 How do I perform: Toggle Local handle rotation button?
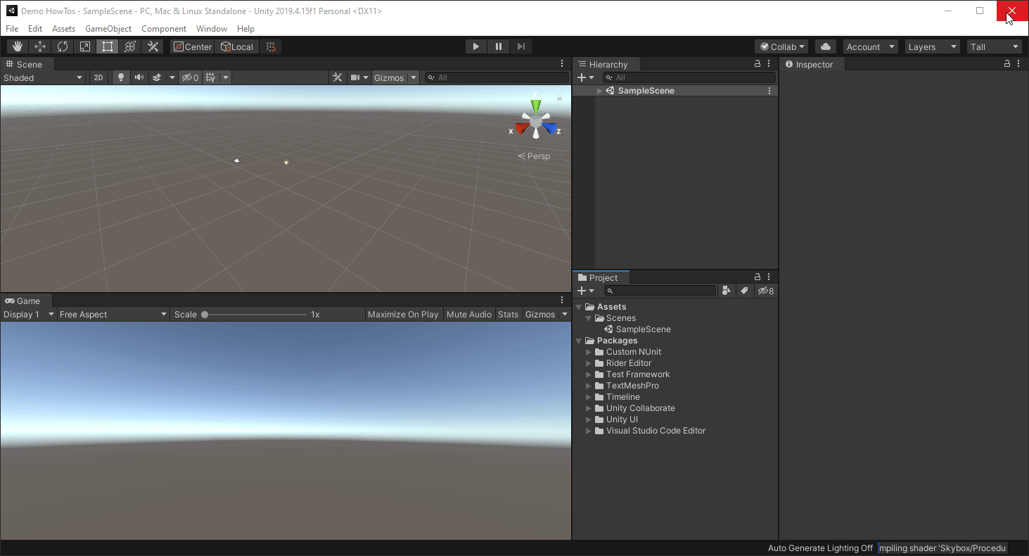point(237,46)
